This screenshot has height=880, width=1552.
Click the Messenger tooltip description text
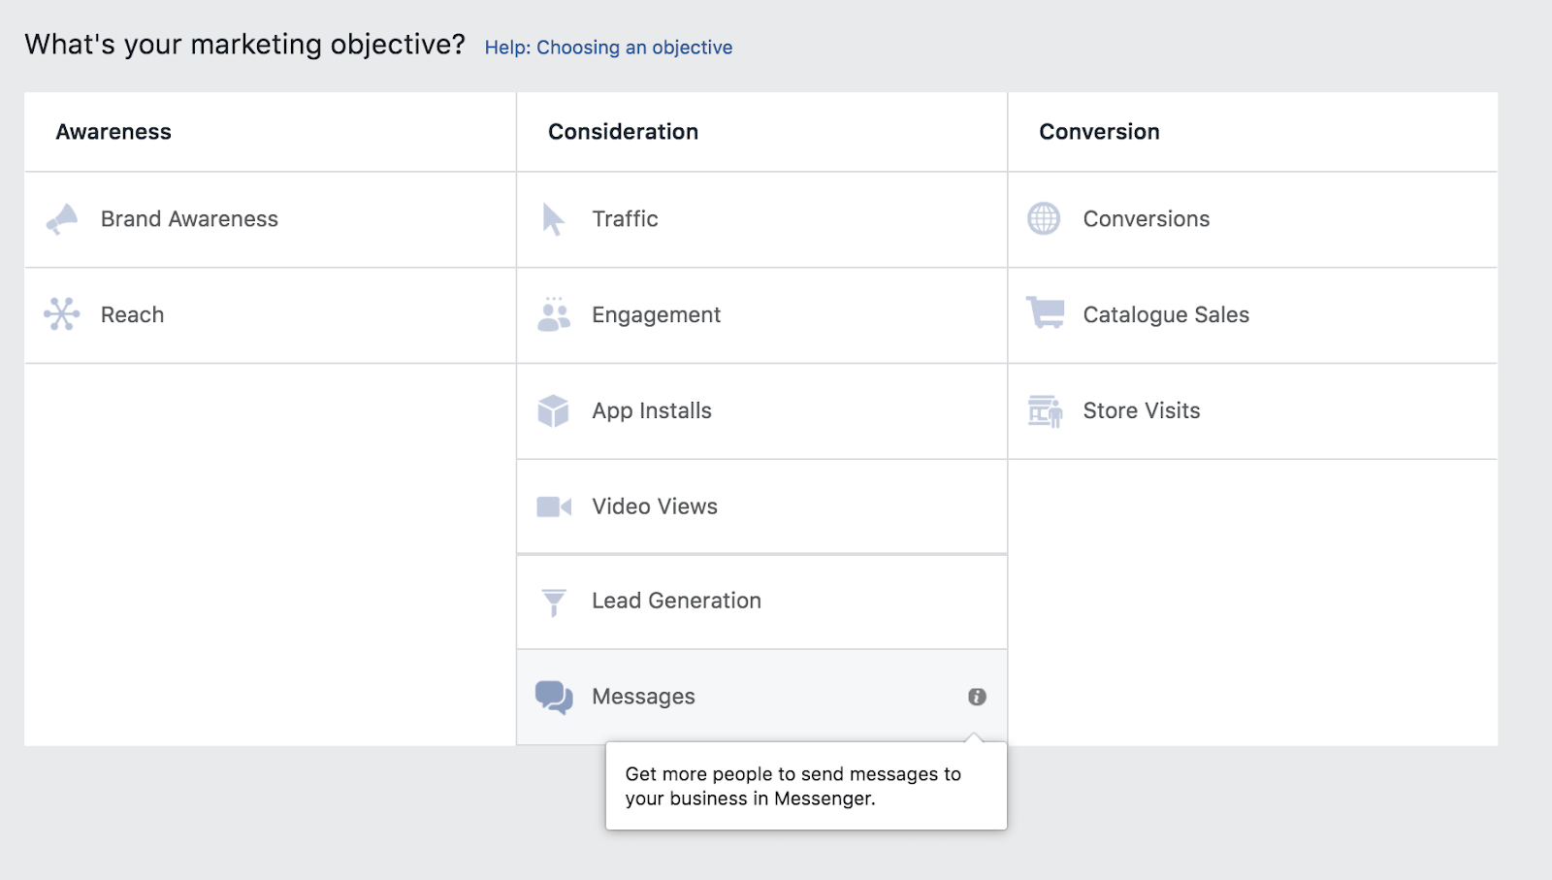[792, 786]
